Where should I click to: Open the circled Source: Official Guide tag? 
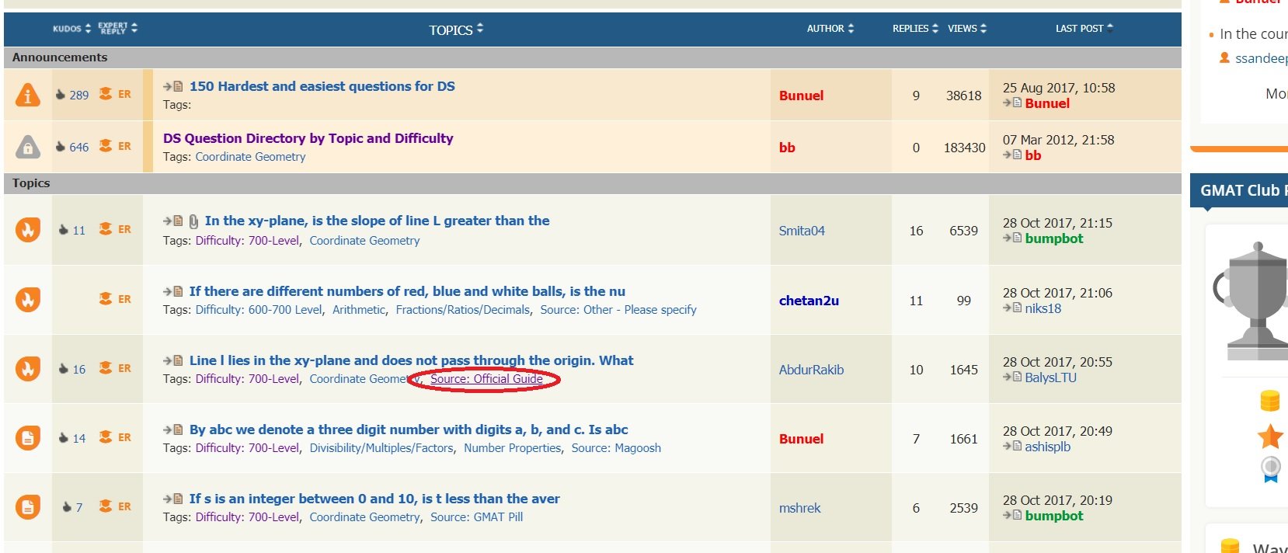486,379
